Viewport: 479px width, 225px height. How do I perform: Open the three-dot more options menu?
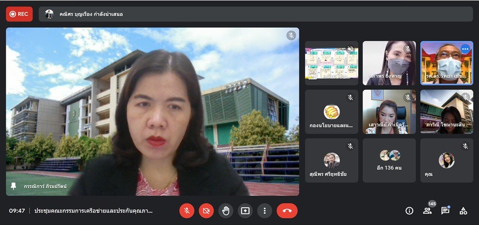click(265, 211)
